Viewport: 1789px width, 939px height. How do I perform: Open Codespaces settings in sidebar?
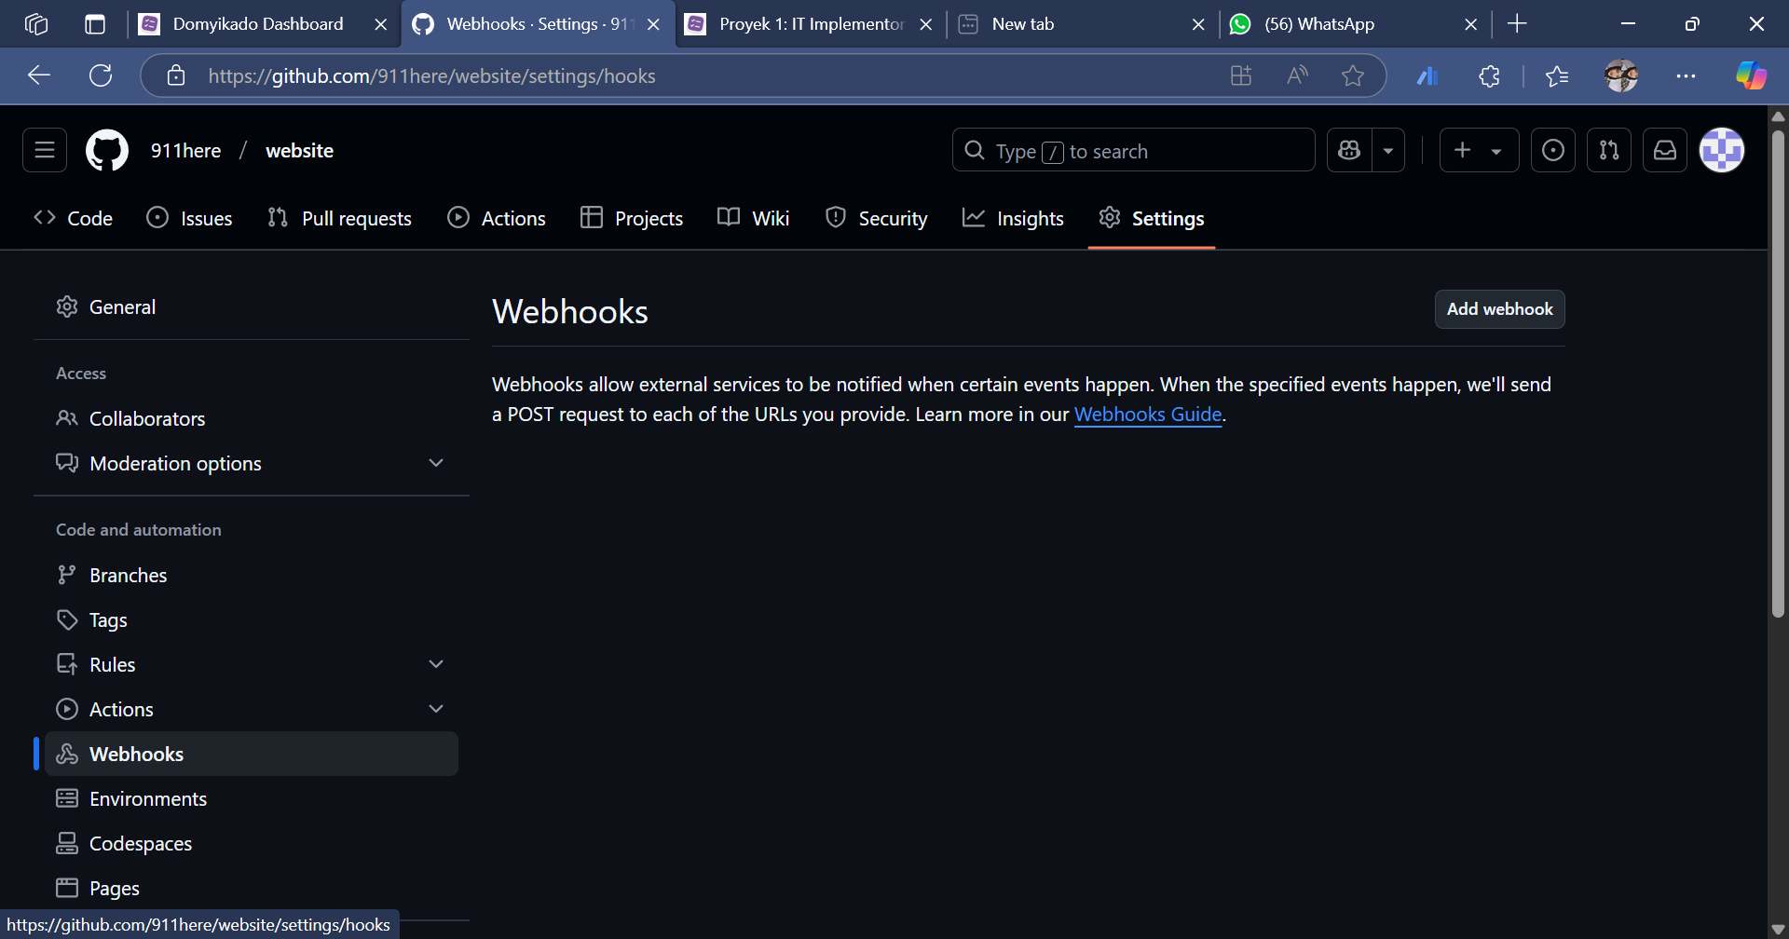252,843
